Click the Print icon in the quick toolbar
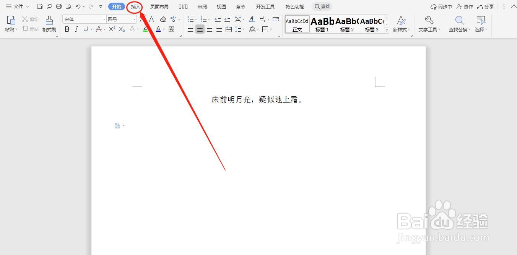Viewport: 517px width, 255px height. [59, 6]
